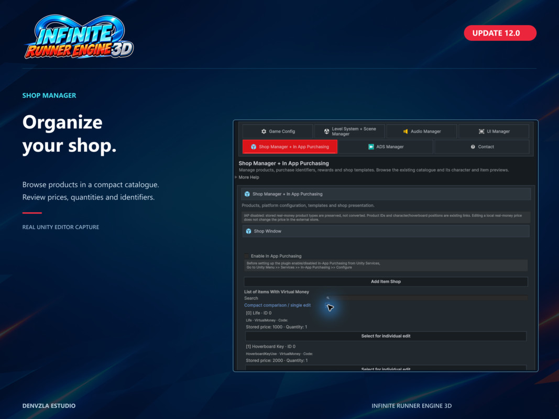
Task: Click "Life · VirtualMoney · Code:" text
Action: coord(267,321)
